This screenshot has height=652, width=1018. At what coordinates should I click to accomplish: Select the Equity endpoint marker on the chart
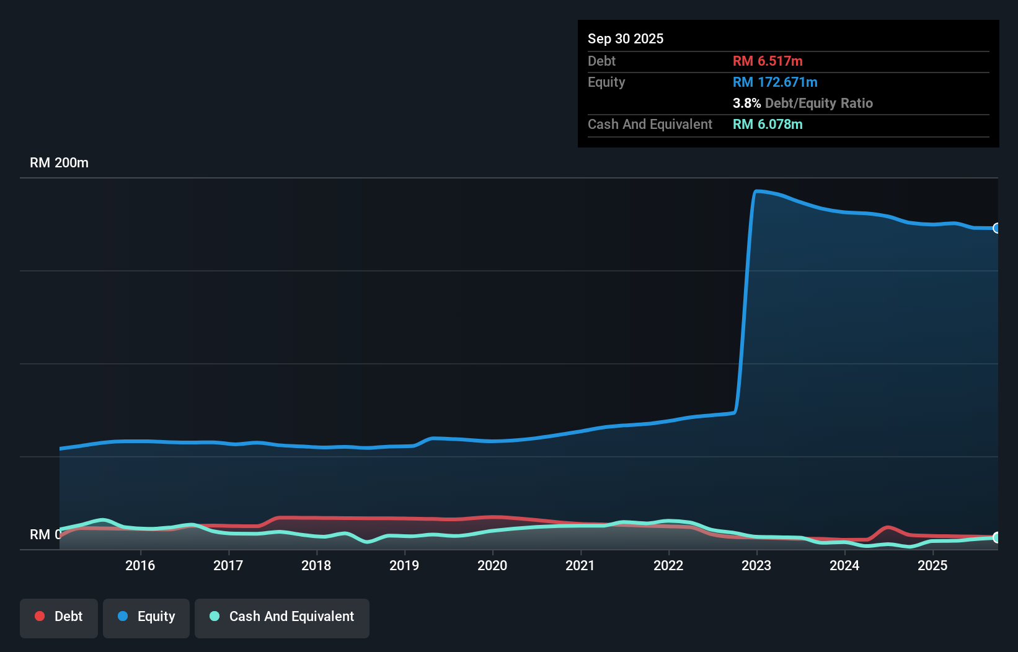[997, 229]
